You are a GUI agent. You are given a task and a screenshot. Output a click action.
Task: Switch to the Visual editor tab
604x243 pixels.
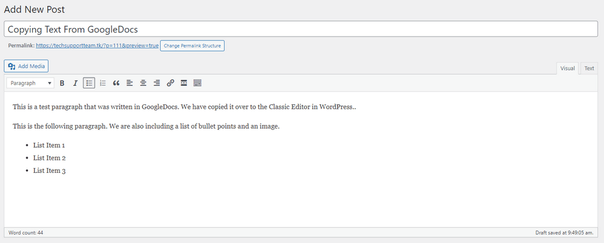pos(567,68)
